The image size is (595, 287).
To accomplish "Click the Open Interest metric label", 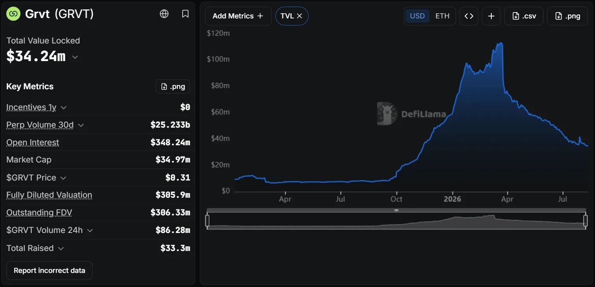I will pos(33,143).
